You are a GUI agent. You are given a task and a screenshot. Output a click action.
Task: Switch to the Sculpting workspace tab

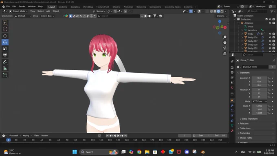tap(75, 7)
